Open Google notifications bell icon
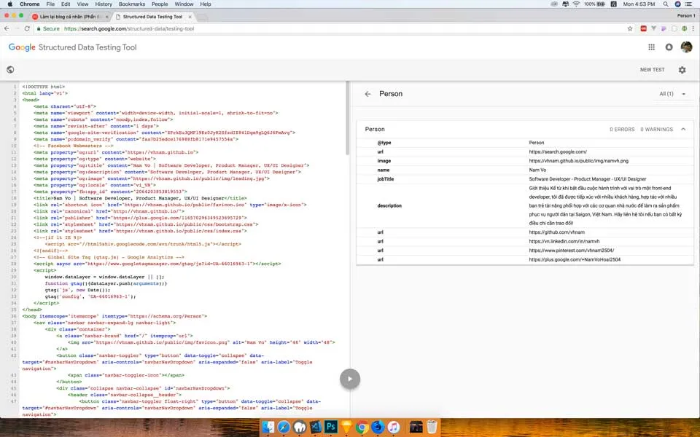Viewport: 700px width, 437px height. (x=669, y=47)
